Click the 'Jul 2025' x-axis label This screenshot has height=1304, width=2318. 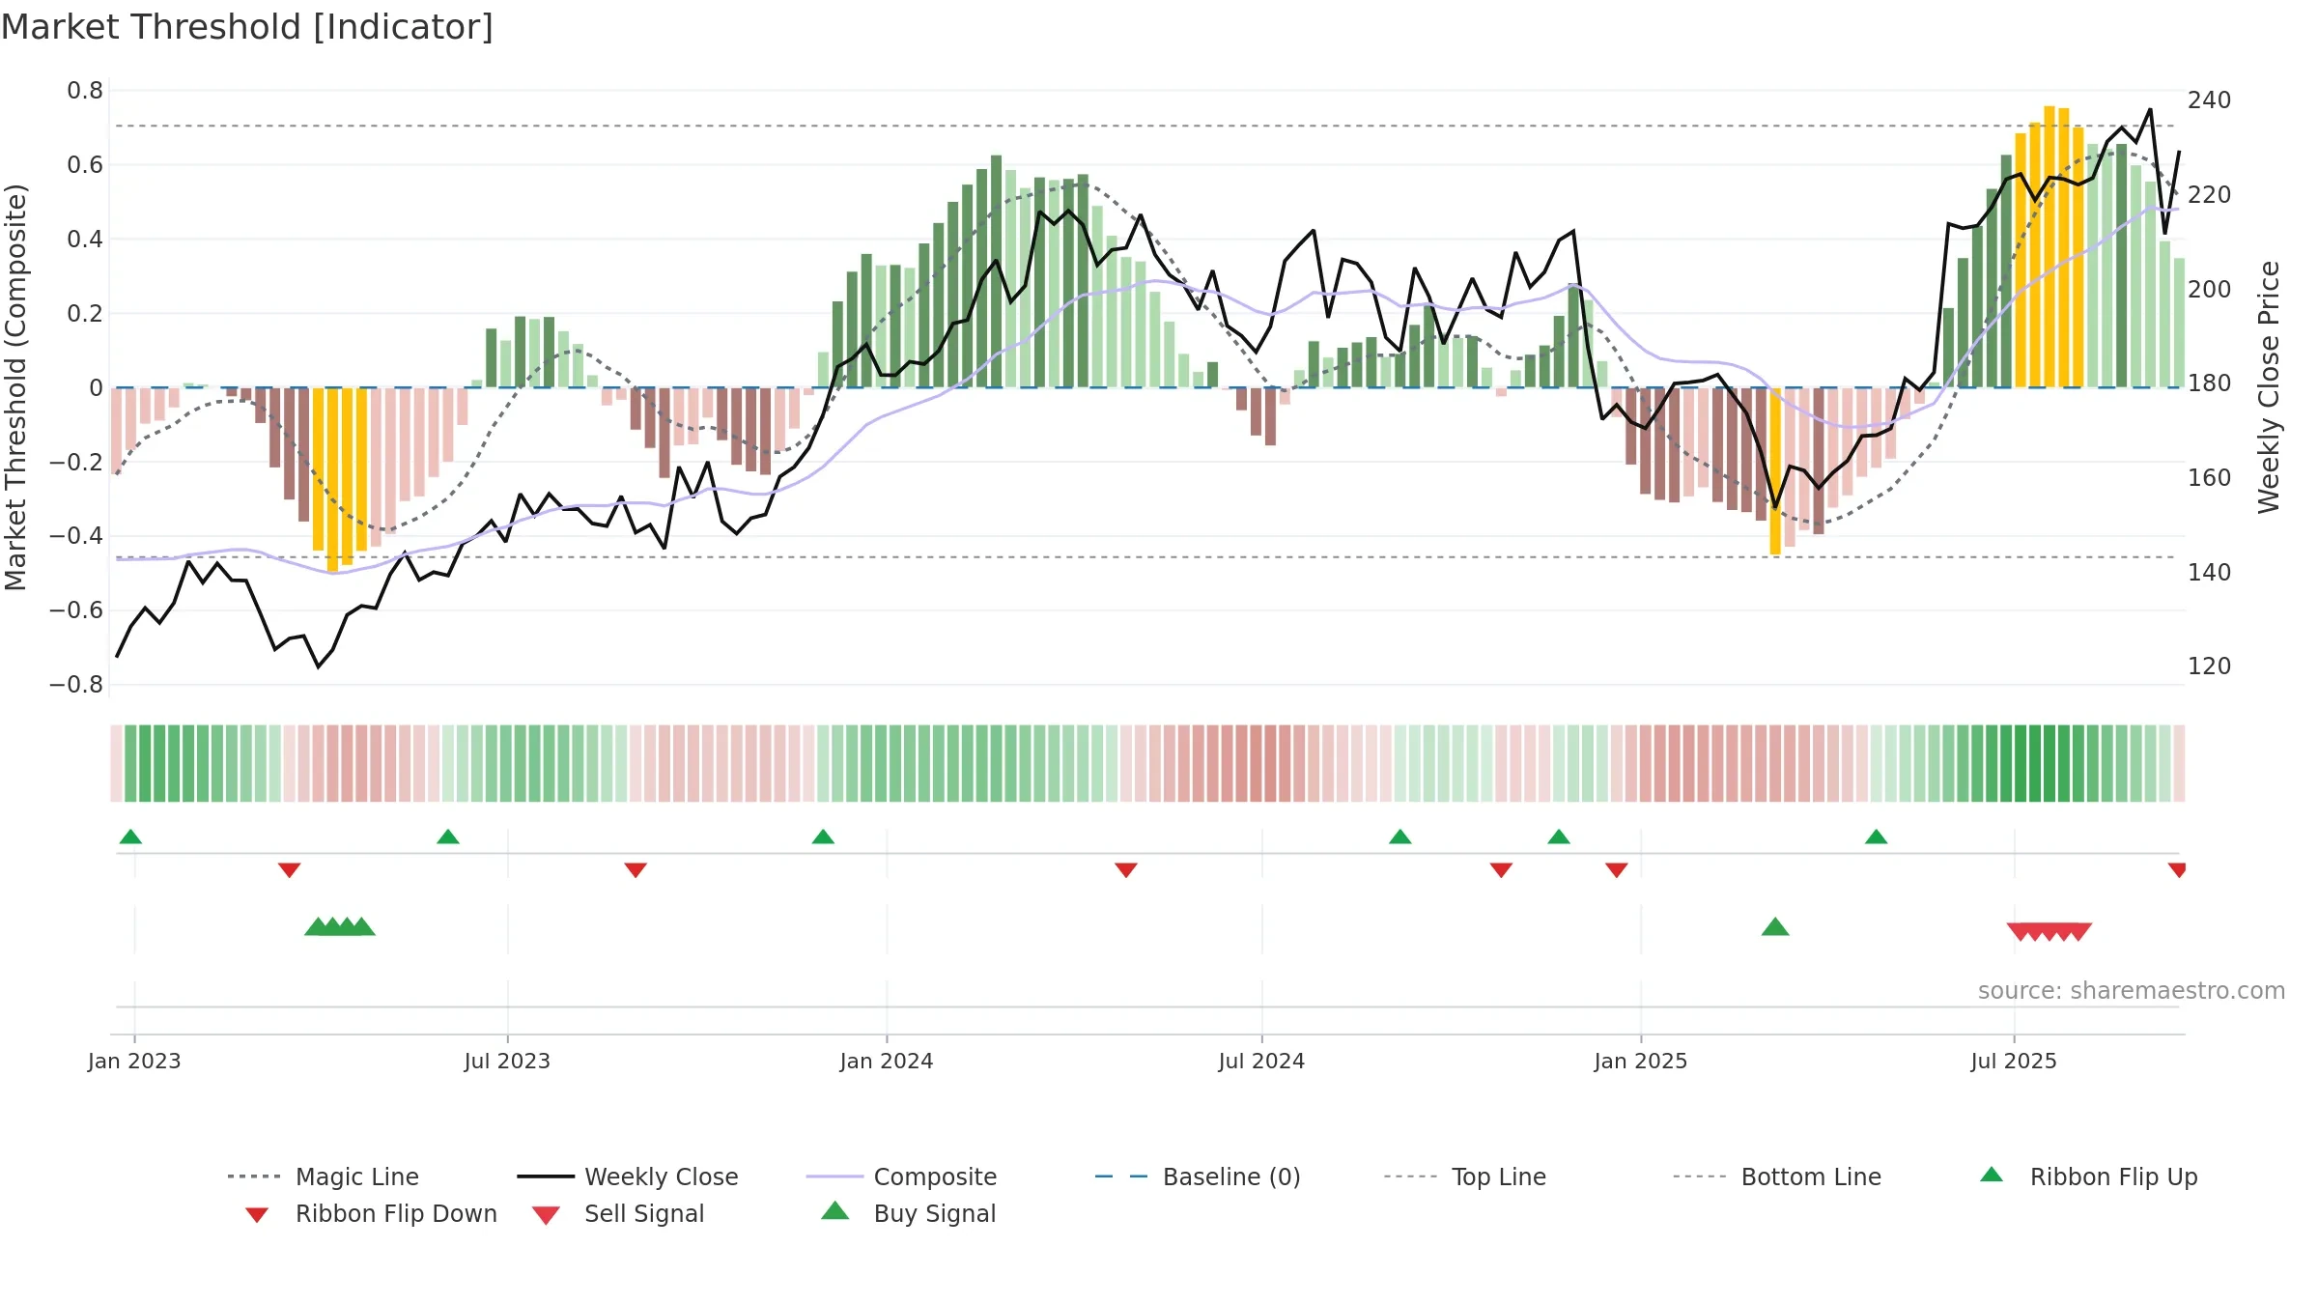pos(2014,1061)
